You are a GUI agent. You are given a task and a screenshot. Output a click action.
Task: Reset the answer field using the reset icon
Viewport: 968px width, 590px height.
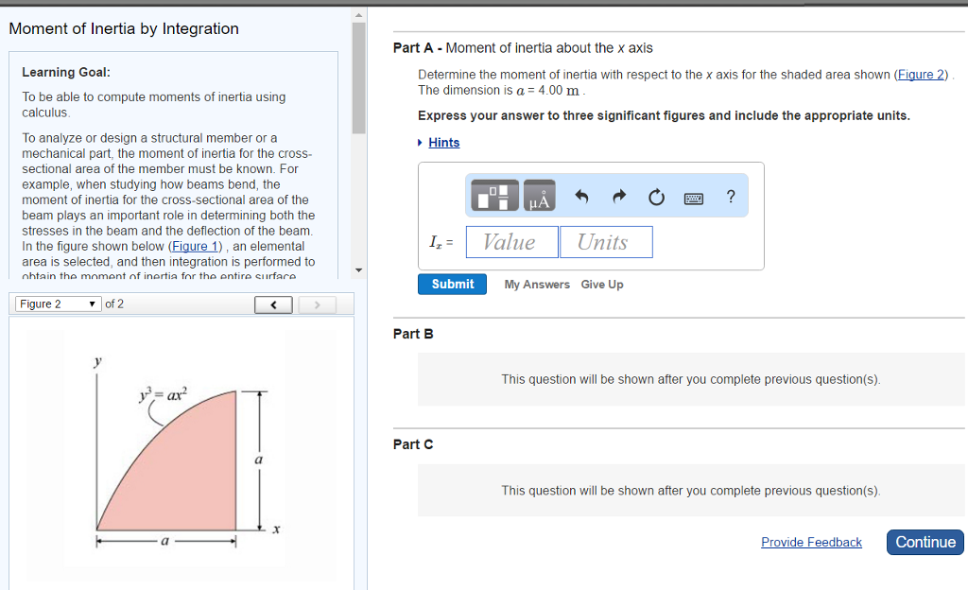click(656, 195)
